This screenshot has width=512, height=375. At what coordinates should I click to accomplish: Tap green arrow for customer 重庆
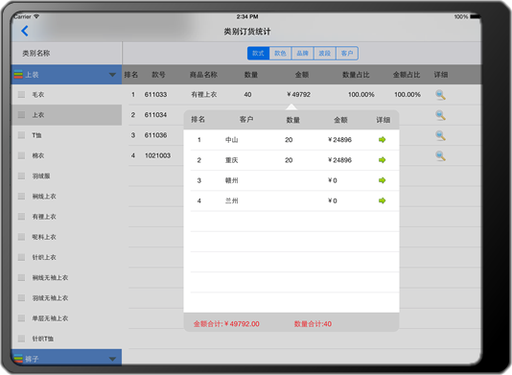point(382,160)
